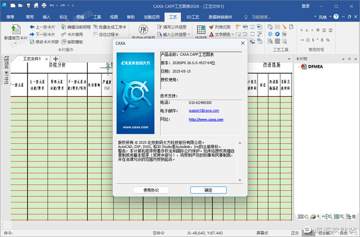
Task: Insert the % symbol from 常用符号
Action: [x=328, y=40]
